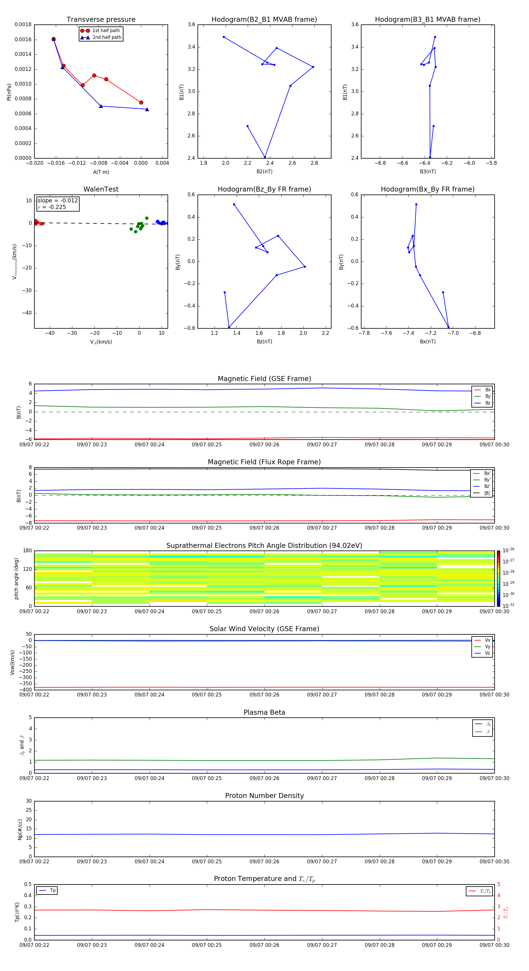Click the red dot cluster in the WalenTest plot
529x971 pixels.
[38, 222]
